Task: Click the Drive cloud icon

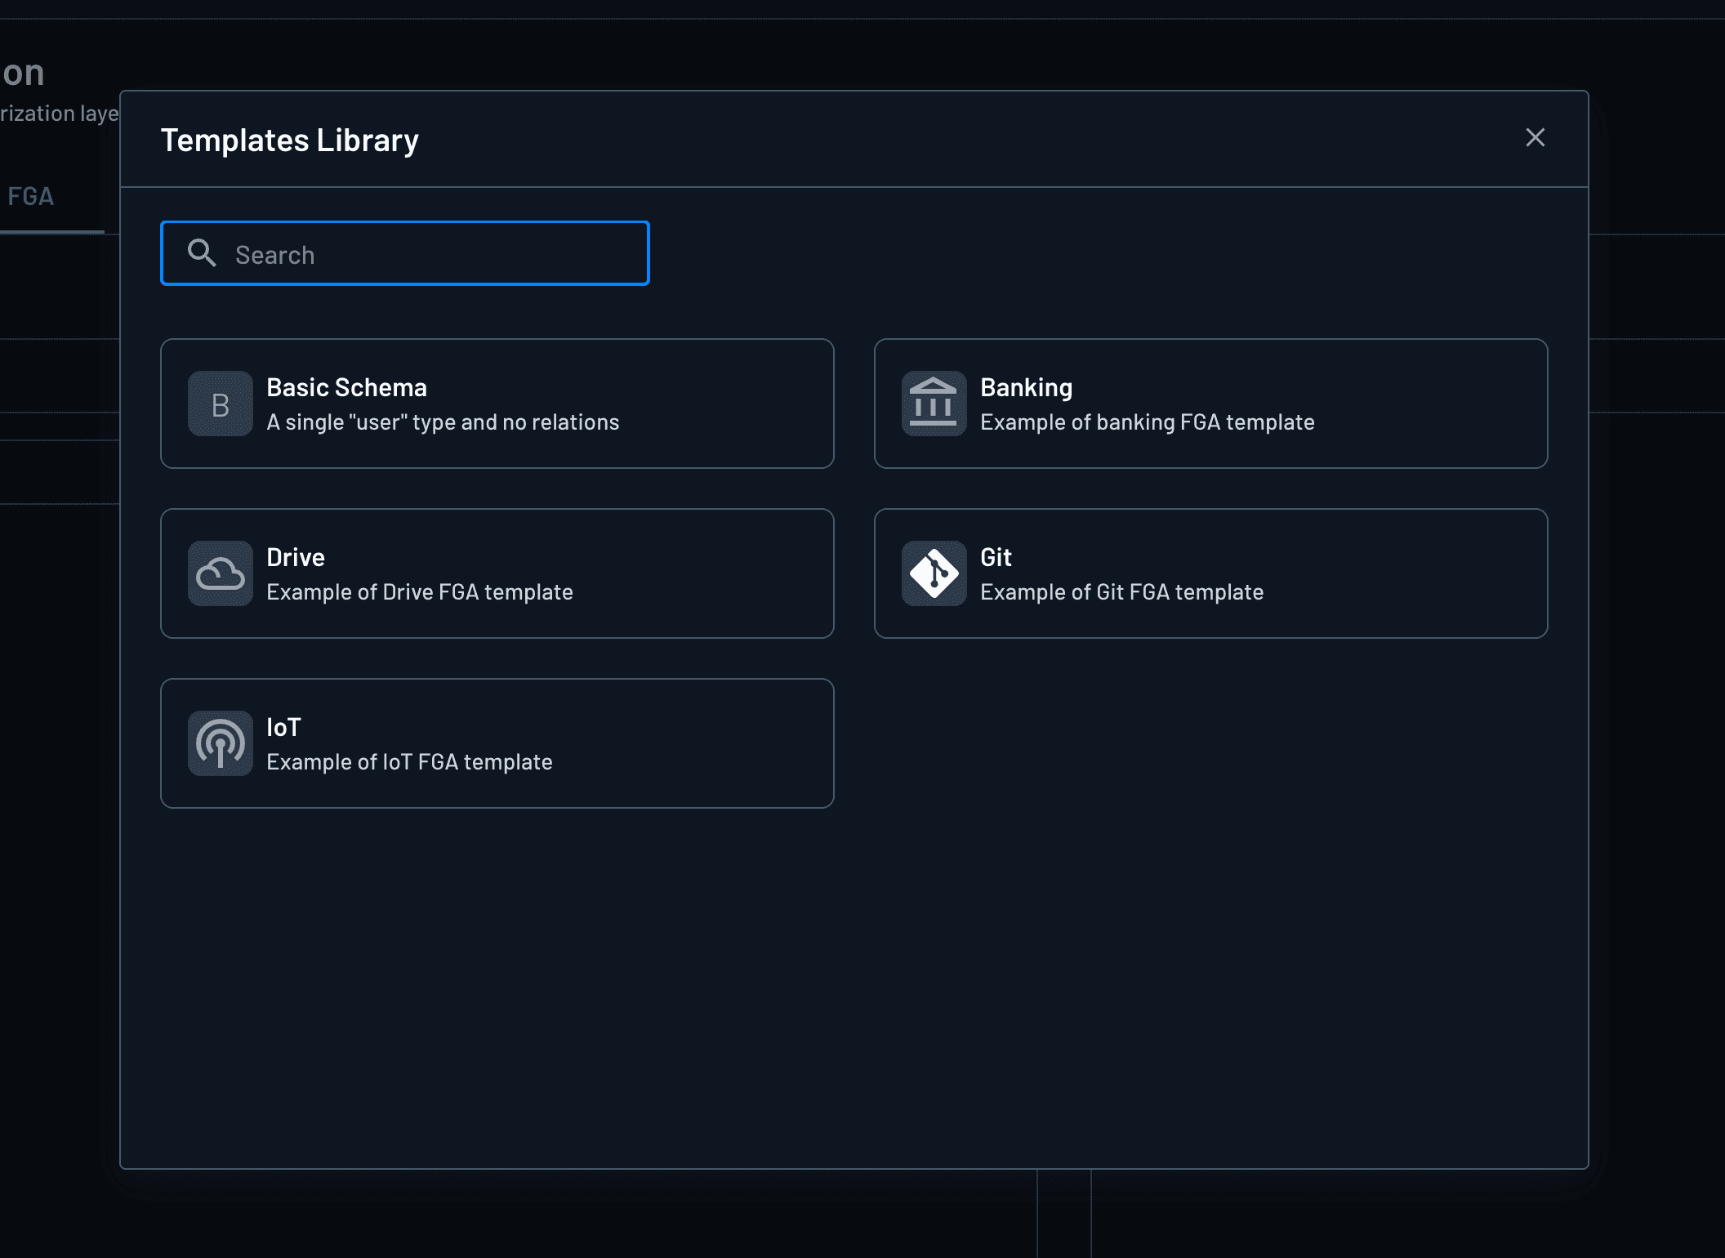Action: tap(219, 573)
